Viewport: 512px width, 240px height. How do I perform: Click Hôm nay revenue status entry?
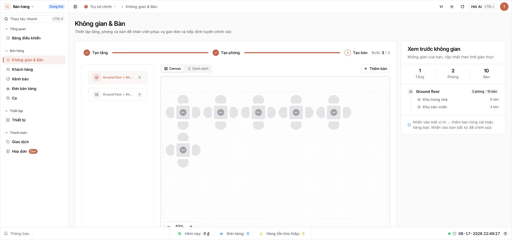click(193, 234)
